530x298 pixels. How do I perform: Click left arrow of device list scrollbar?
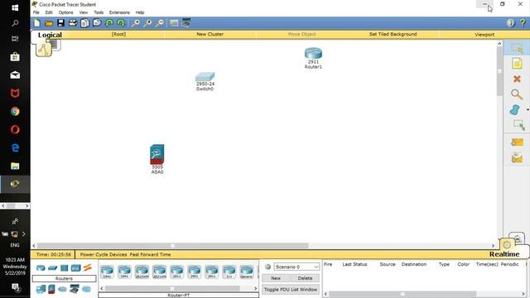(x=102, y=288)
